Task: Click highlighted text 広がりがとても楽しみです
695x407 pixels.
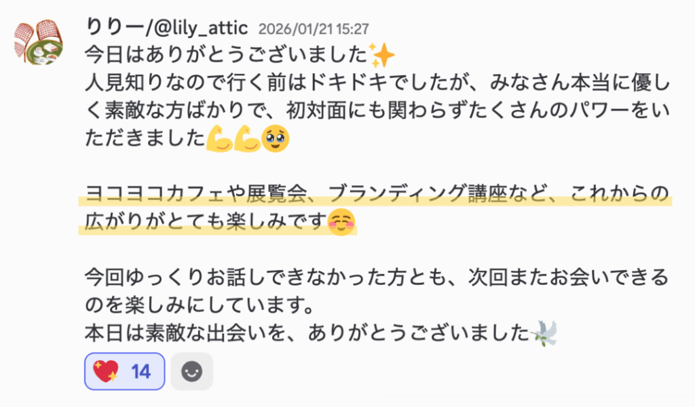Action: [x=206, y=221]
